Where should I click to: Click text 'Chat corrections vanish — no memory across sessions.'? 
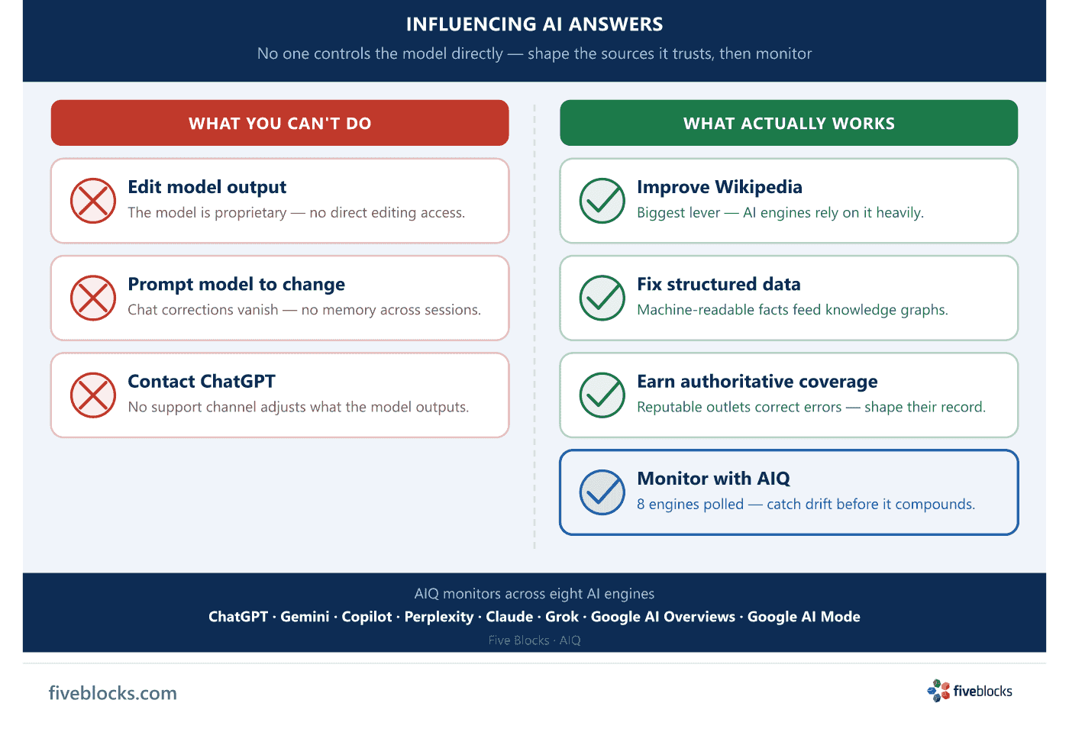click(304, 310)
